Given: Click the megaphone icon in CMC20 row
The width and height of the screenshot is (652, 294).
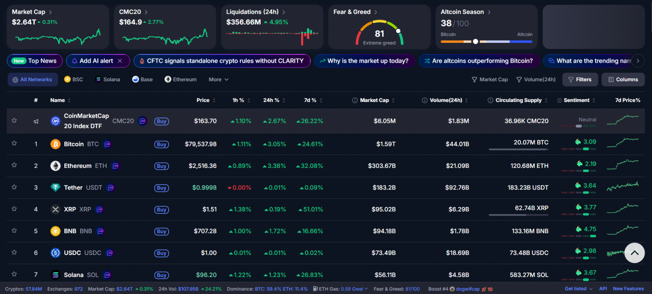Looking at the screenshot, I should [x=36, y=121].
